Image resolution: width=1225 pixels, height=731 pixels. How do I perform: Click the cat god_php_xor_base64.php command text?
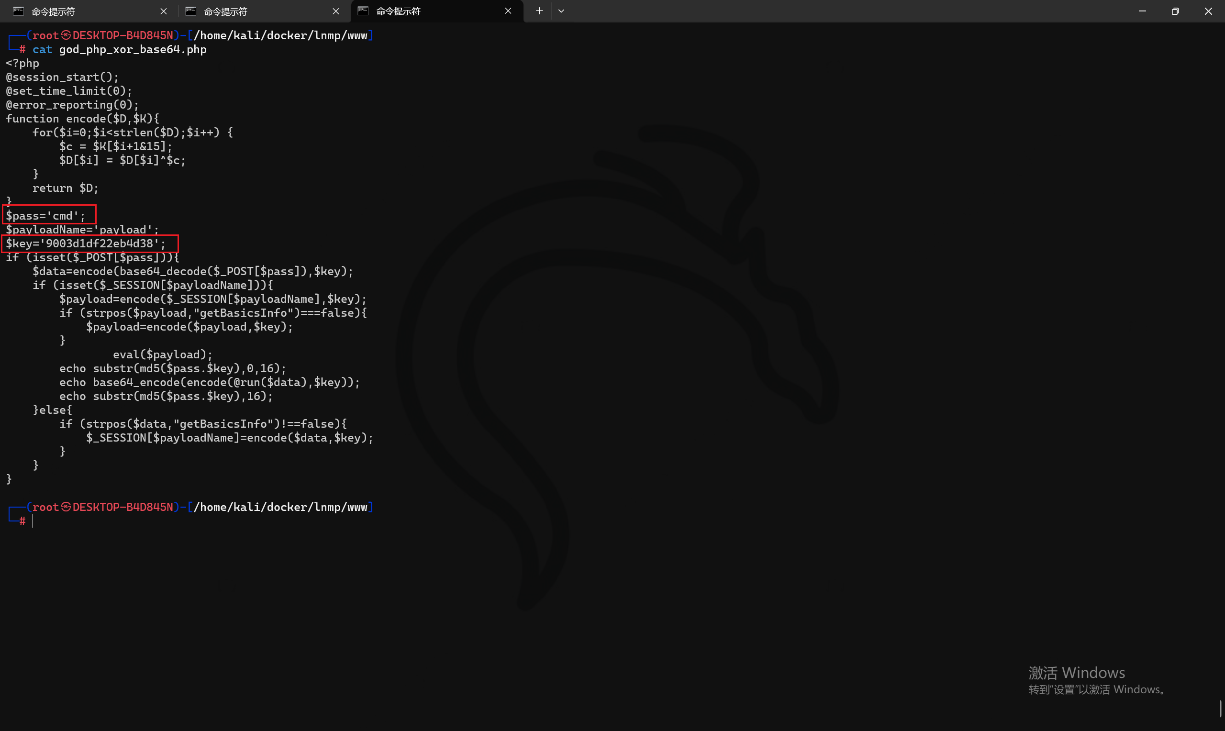click(x=120, y=49)
